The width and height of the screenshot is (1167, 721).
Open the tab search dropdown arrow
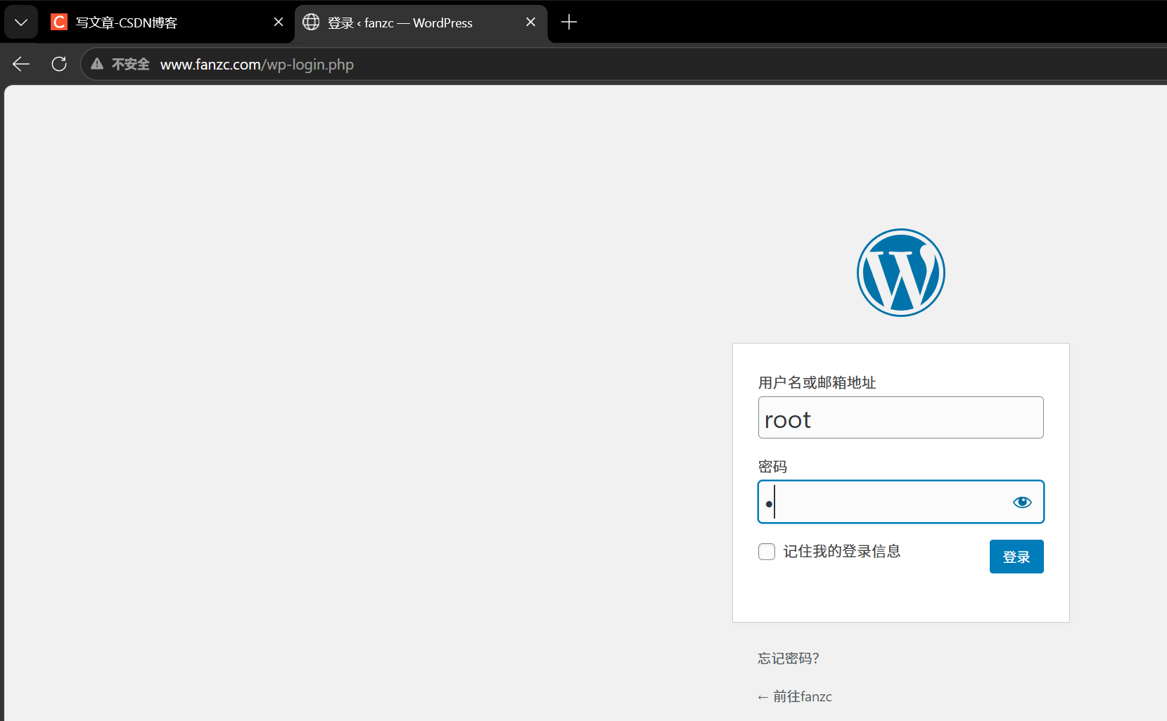pyautogui.click(x=21, y=22)
